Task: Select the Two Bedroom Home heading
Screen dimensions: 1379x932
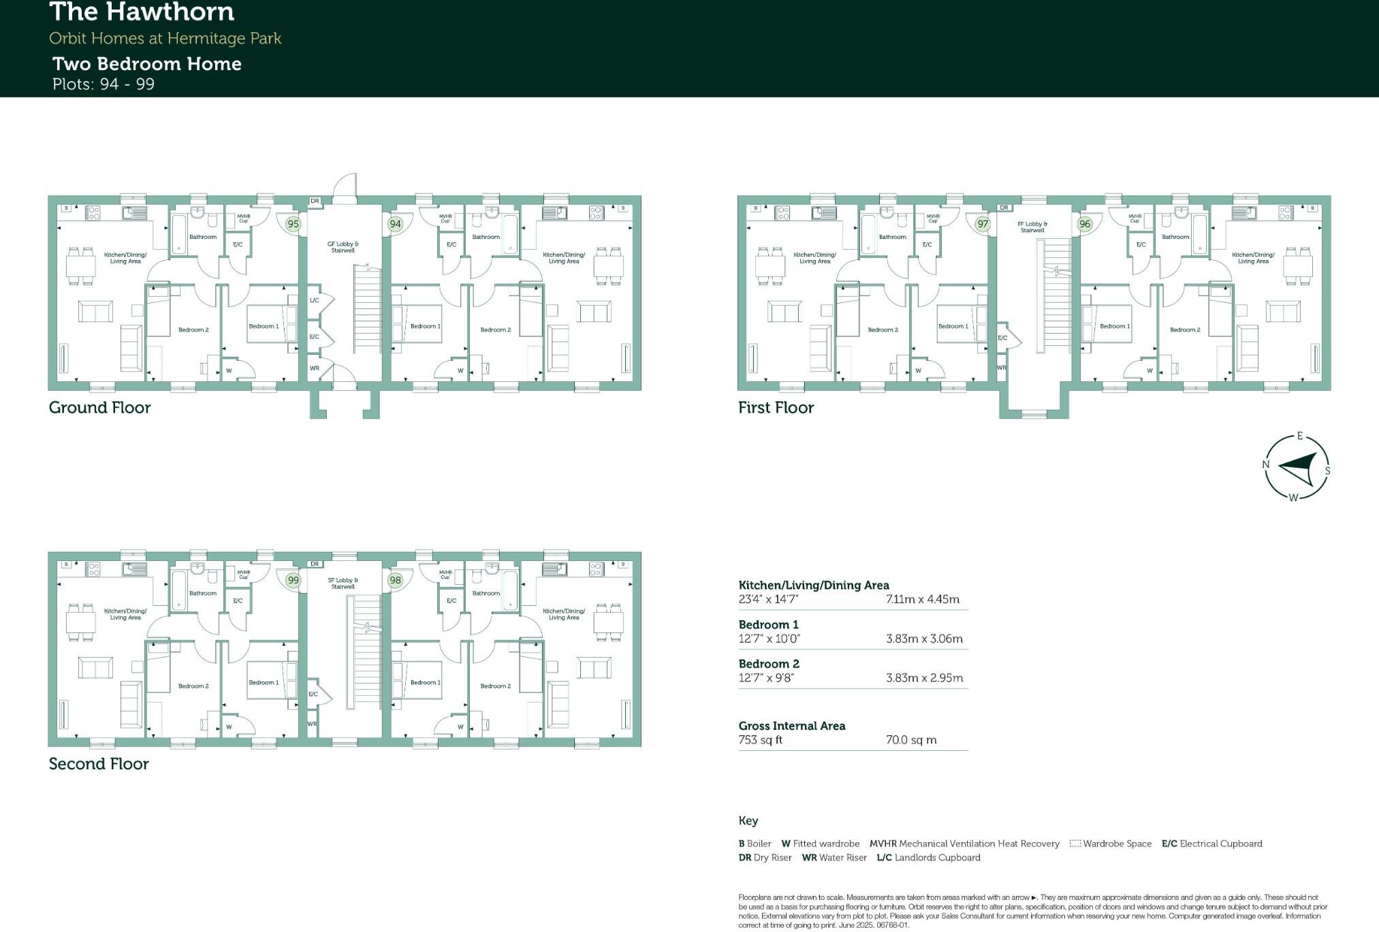Action: (x=146, y=63)
